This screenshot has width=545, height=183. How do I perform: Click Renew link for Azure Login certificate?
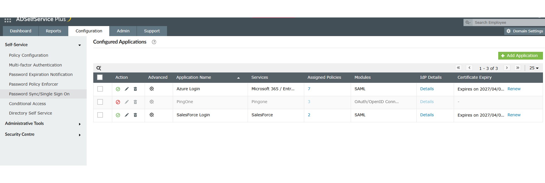pos(514,89)
